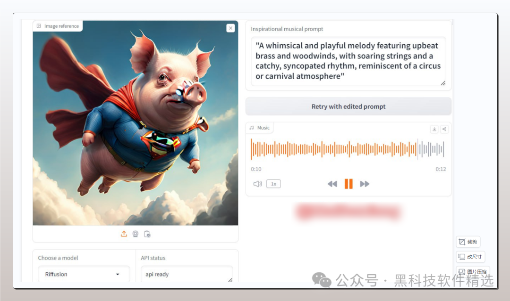
Task: Pause the music playback
Action: [348, 184]
